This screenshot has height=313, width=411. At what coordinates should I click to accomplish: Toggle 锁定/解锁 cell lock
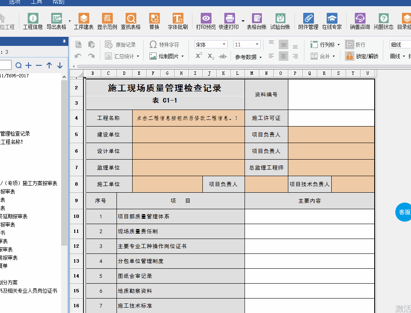tap(362, 56)
